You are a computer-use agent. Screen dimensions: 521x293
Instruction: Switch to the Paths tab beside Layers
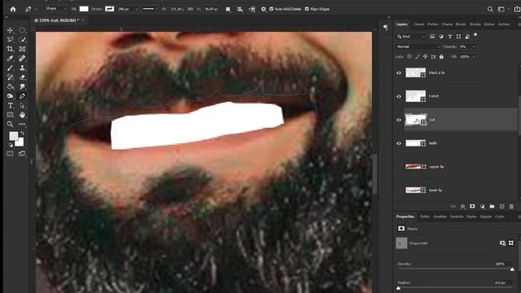(432, 24)
